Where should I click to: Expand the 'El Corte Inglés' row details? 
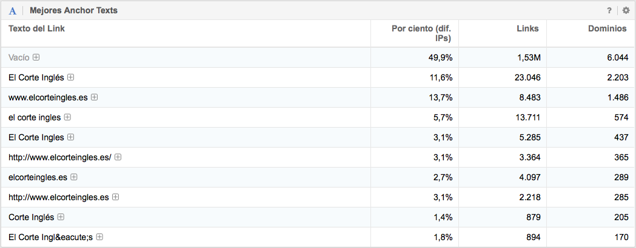click(71, 77)
